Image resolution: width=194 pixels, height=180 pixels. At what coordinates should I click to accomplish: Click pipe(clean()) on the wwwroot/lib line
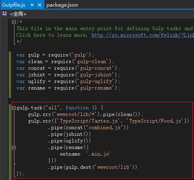click(x=121, y=114)
